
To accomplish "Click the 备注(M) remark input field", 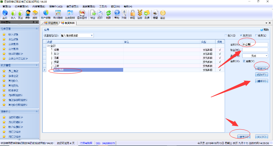I will [255, 50].
